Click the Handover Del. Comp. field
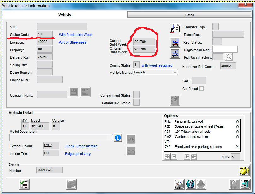 (228, 66)
